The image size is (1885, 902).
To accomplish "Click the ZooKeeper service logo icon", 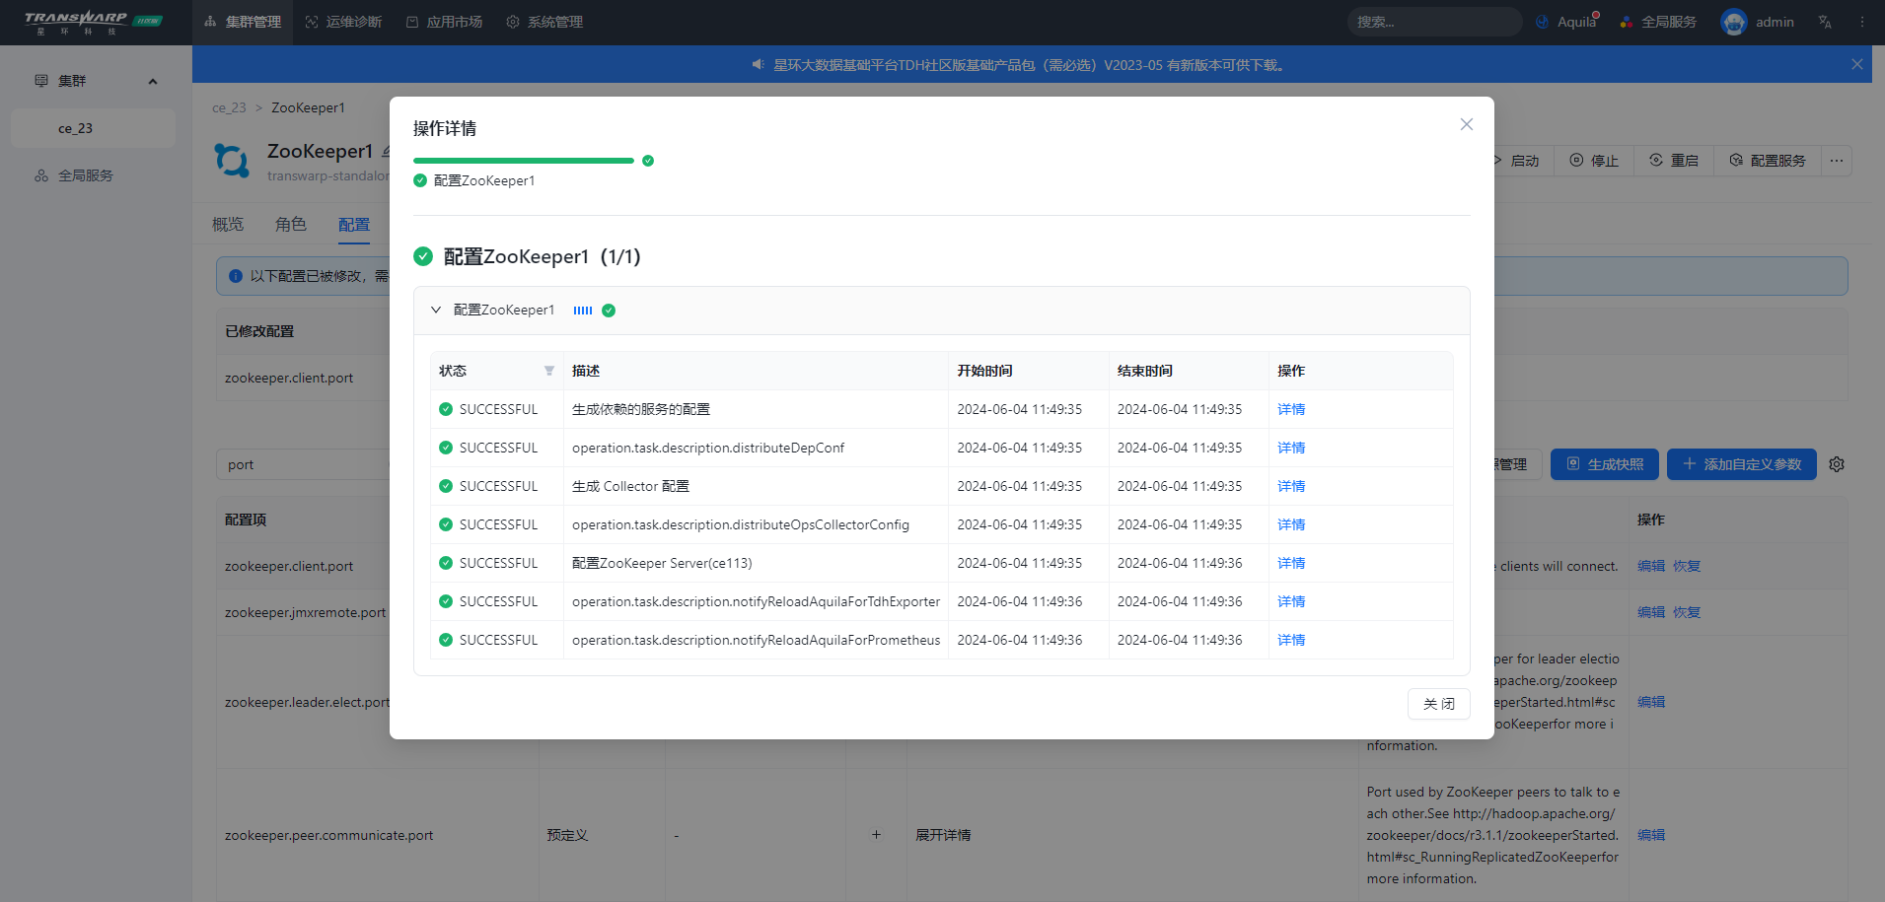I will pos(233,160).
